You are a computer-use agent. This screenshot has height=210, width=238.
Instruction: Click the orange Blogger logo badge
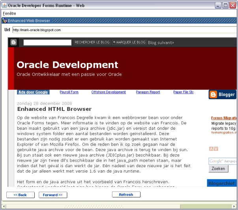coord(222,94)
